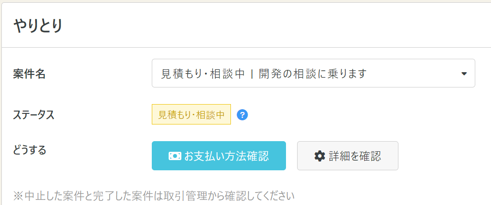Click the vertical bar separator in dropdown text
The image size is (491, 205).
click(x=251, y=74)
